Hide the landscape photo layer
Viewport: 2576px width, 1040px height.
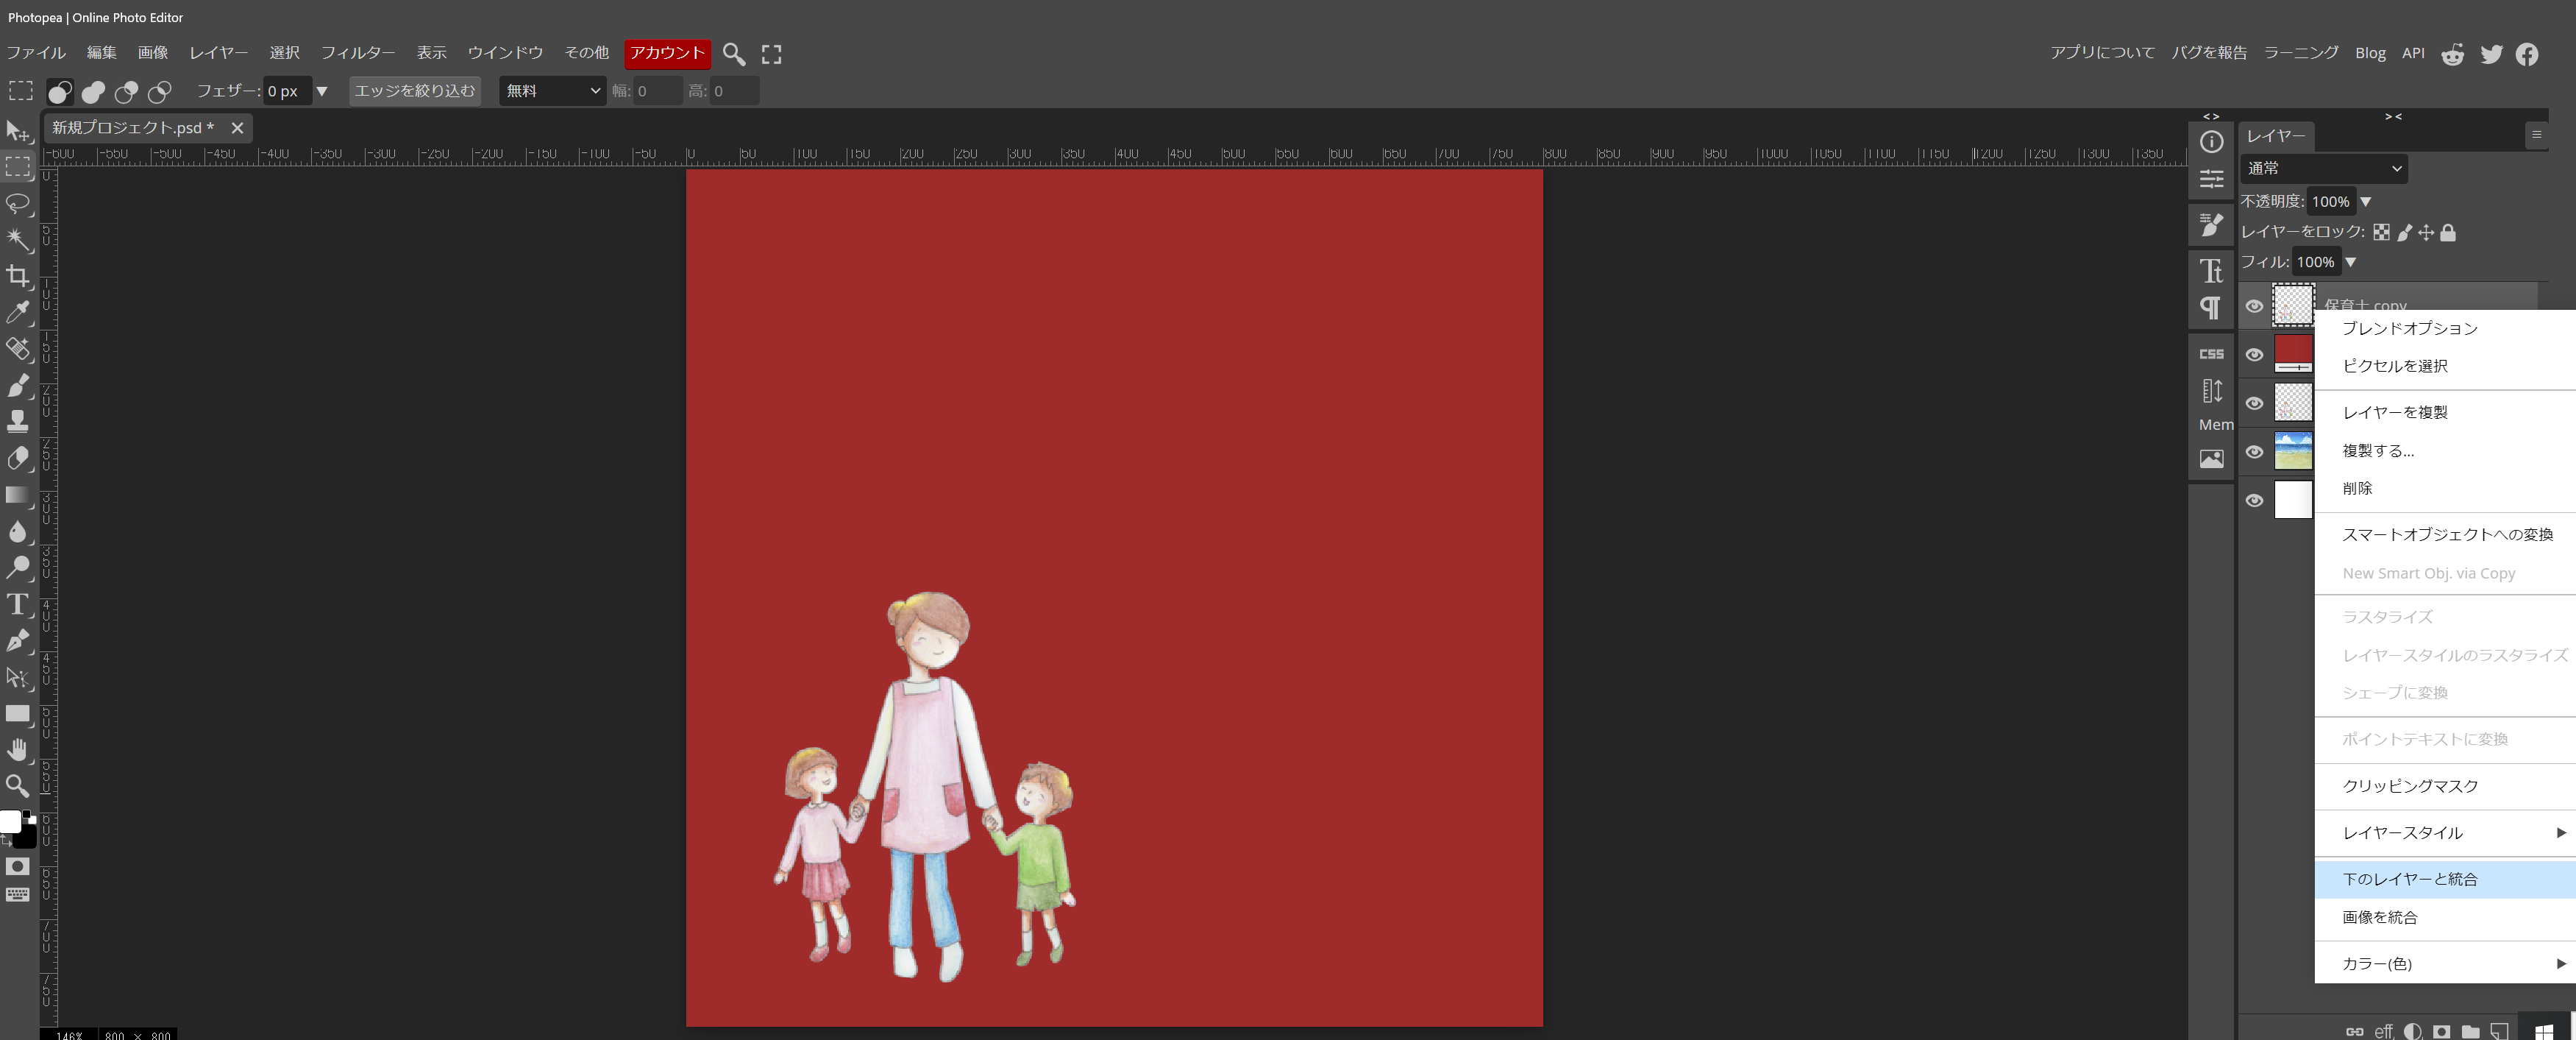coord(2254,451)
